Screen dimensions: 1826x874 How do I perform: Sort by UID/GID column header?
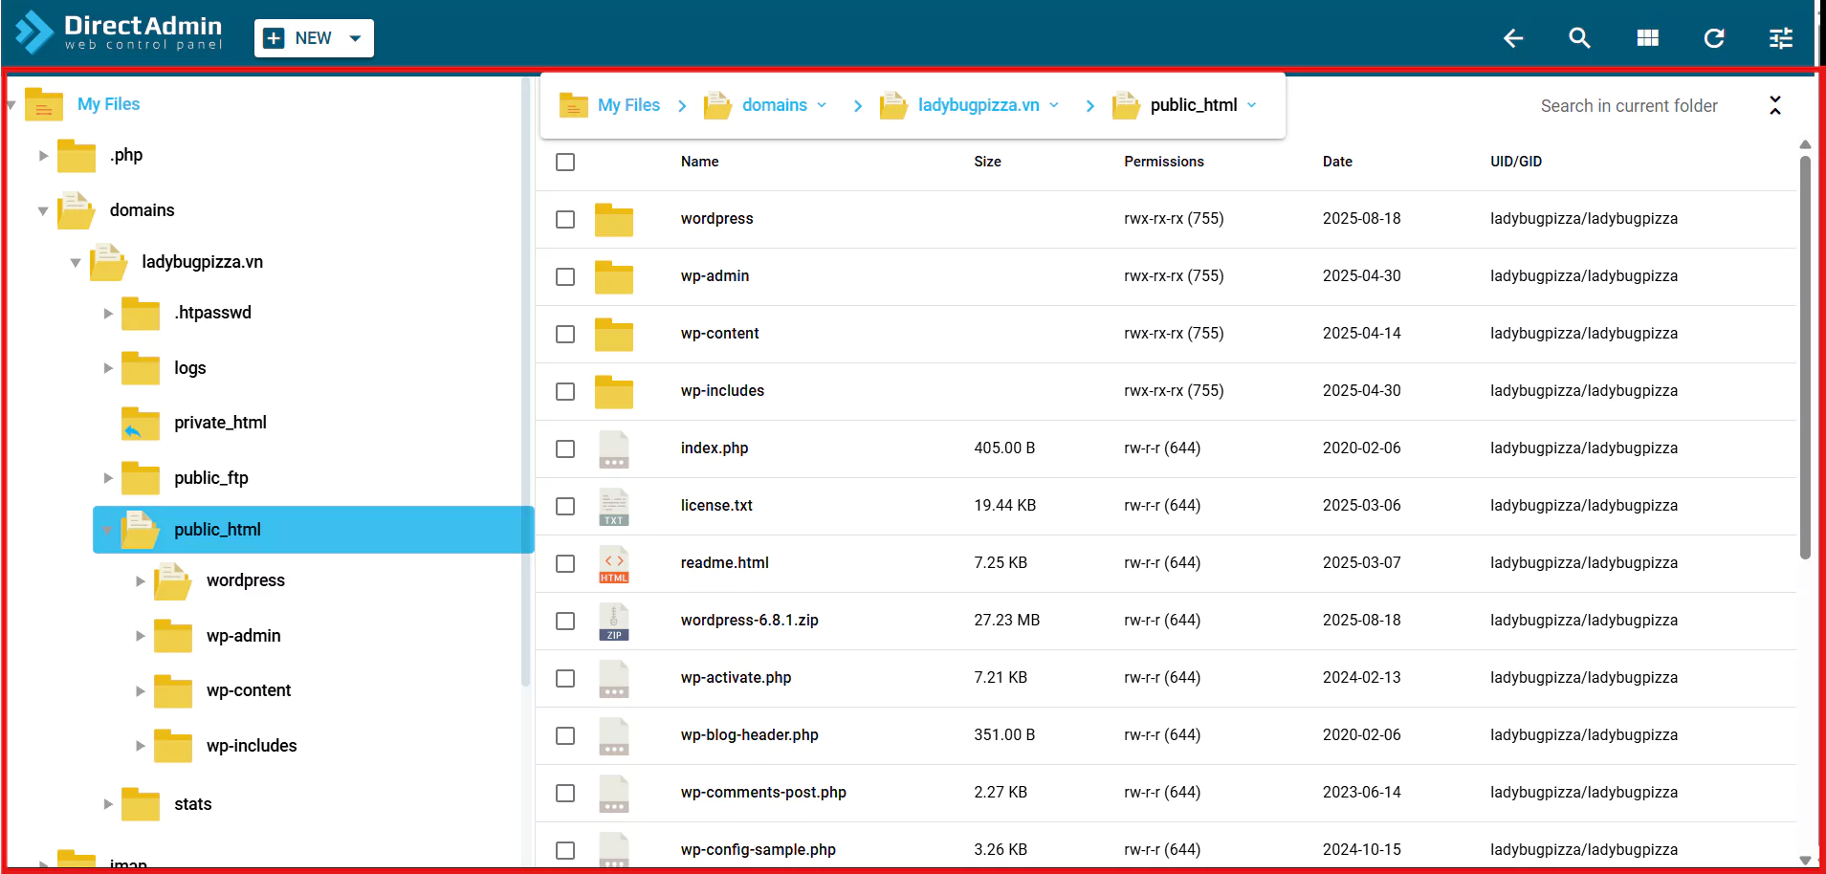click(x=1516, y=162)
